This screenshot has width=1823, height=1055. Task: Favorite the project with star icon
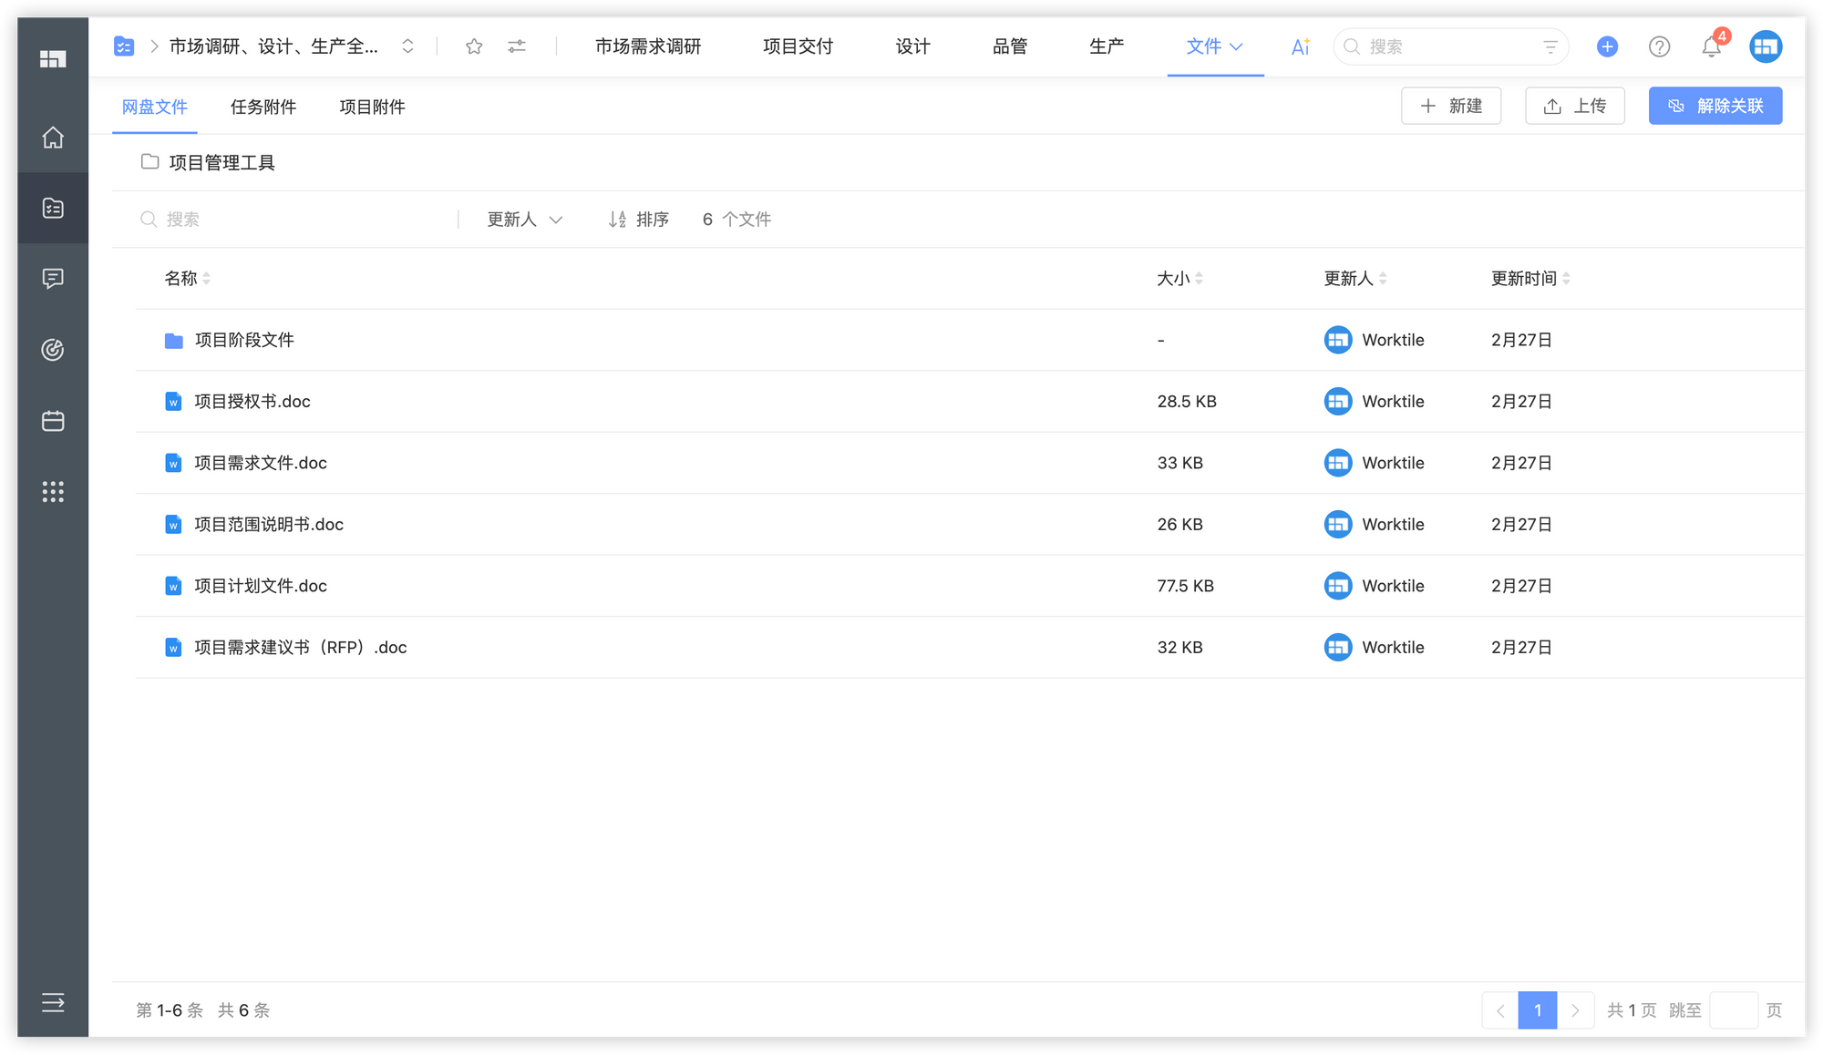tap(474, 46)
